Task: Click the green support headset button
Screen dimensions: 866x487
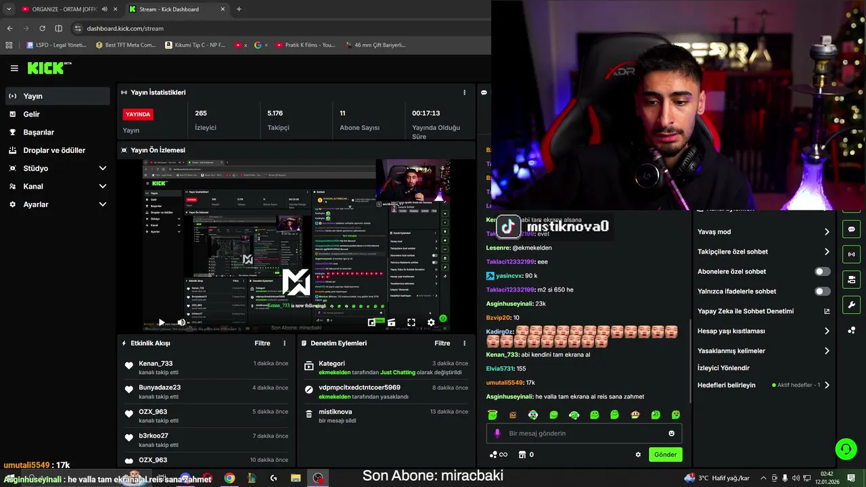Action: pos(846,448)
